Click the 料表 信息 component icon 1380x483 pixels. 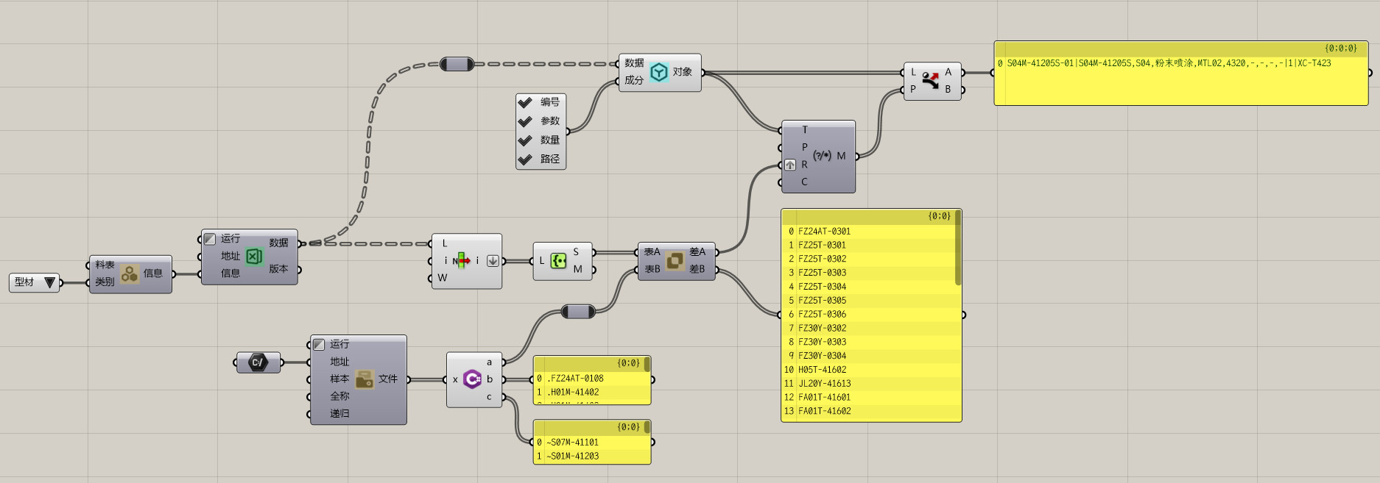(130, 274)
